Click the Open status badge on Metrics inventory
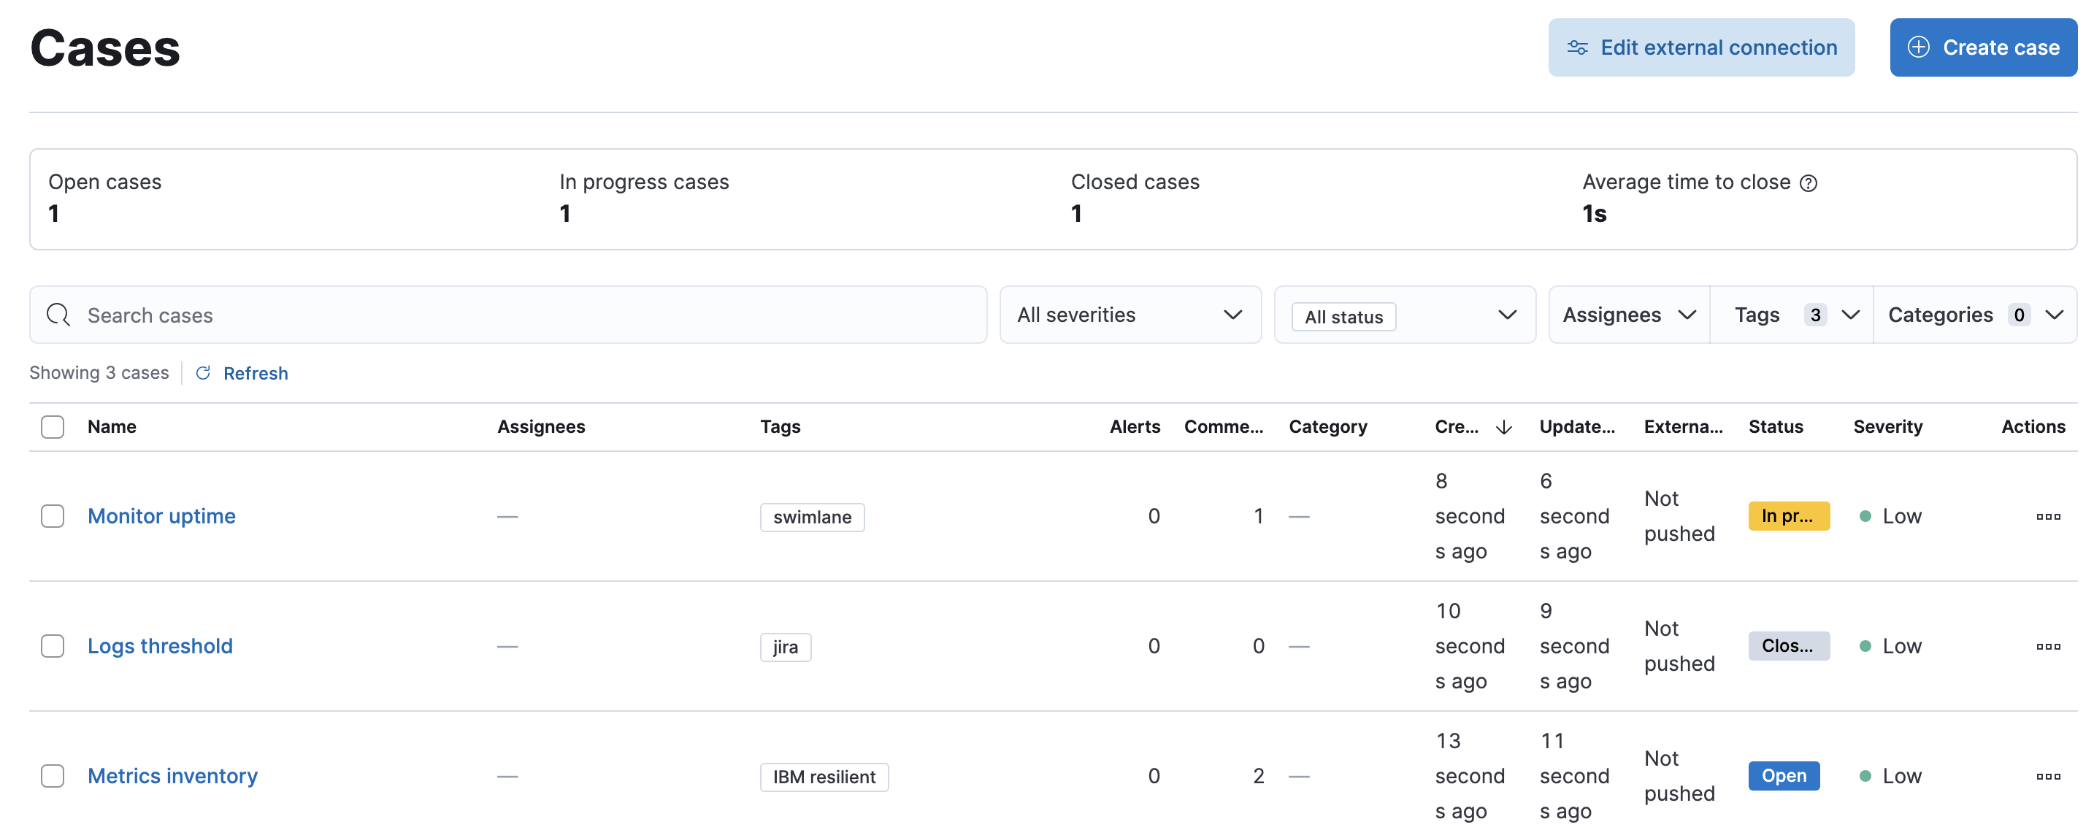Screen dimensions: 2094x838 tap(1784, 775)
